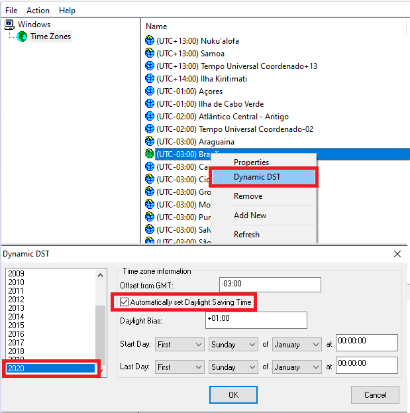Viewport: 410px width, 413px height.
Task: Open the Start Day week dropdown (First)
Action: pyautogui.click(x=179, y=345)
